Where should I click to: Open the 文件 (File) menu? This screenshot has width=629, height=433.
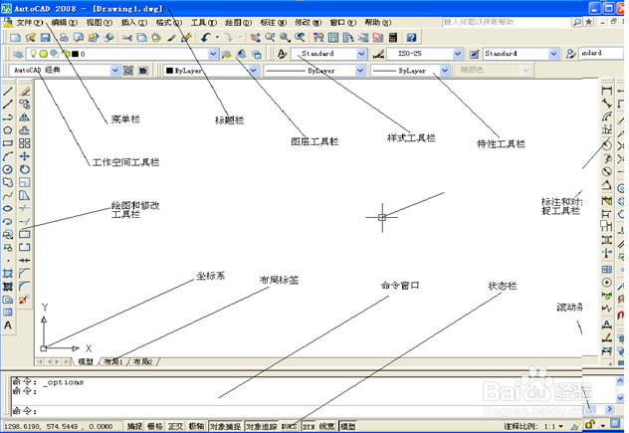pyautogui.click(x=29, y=23)
